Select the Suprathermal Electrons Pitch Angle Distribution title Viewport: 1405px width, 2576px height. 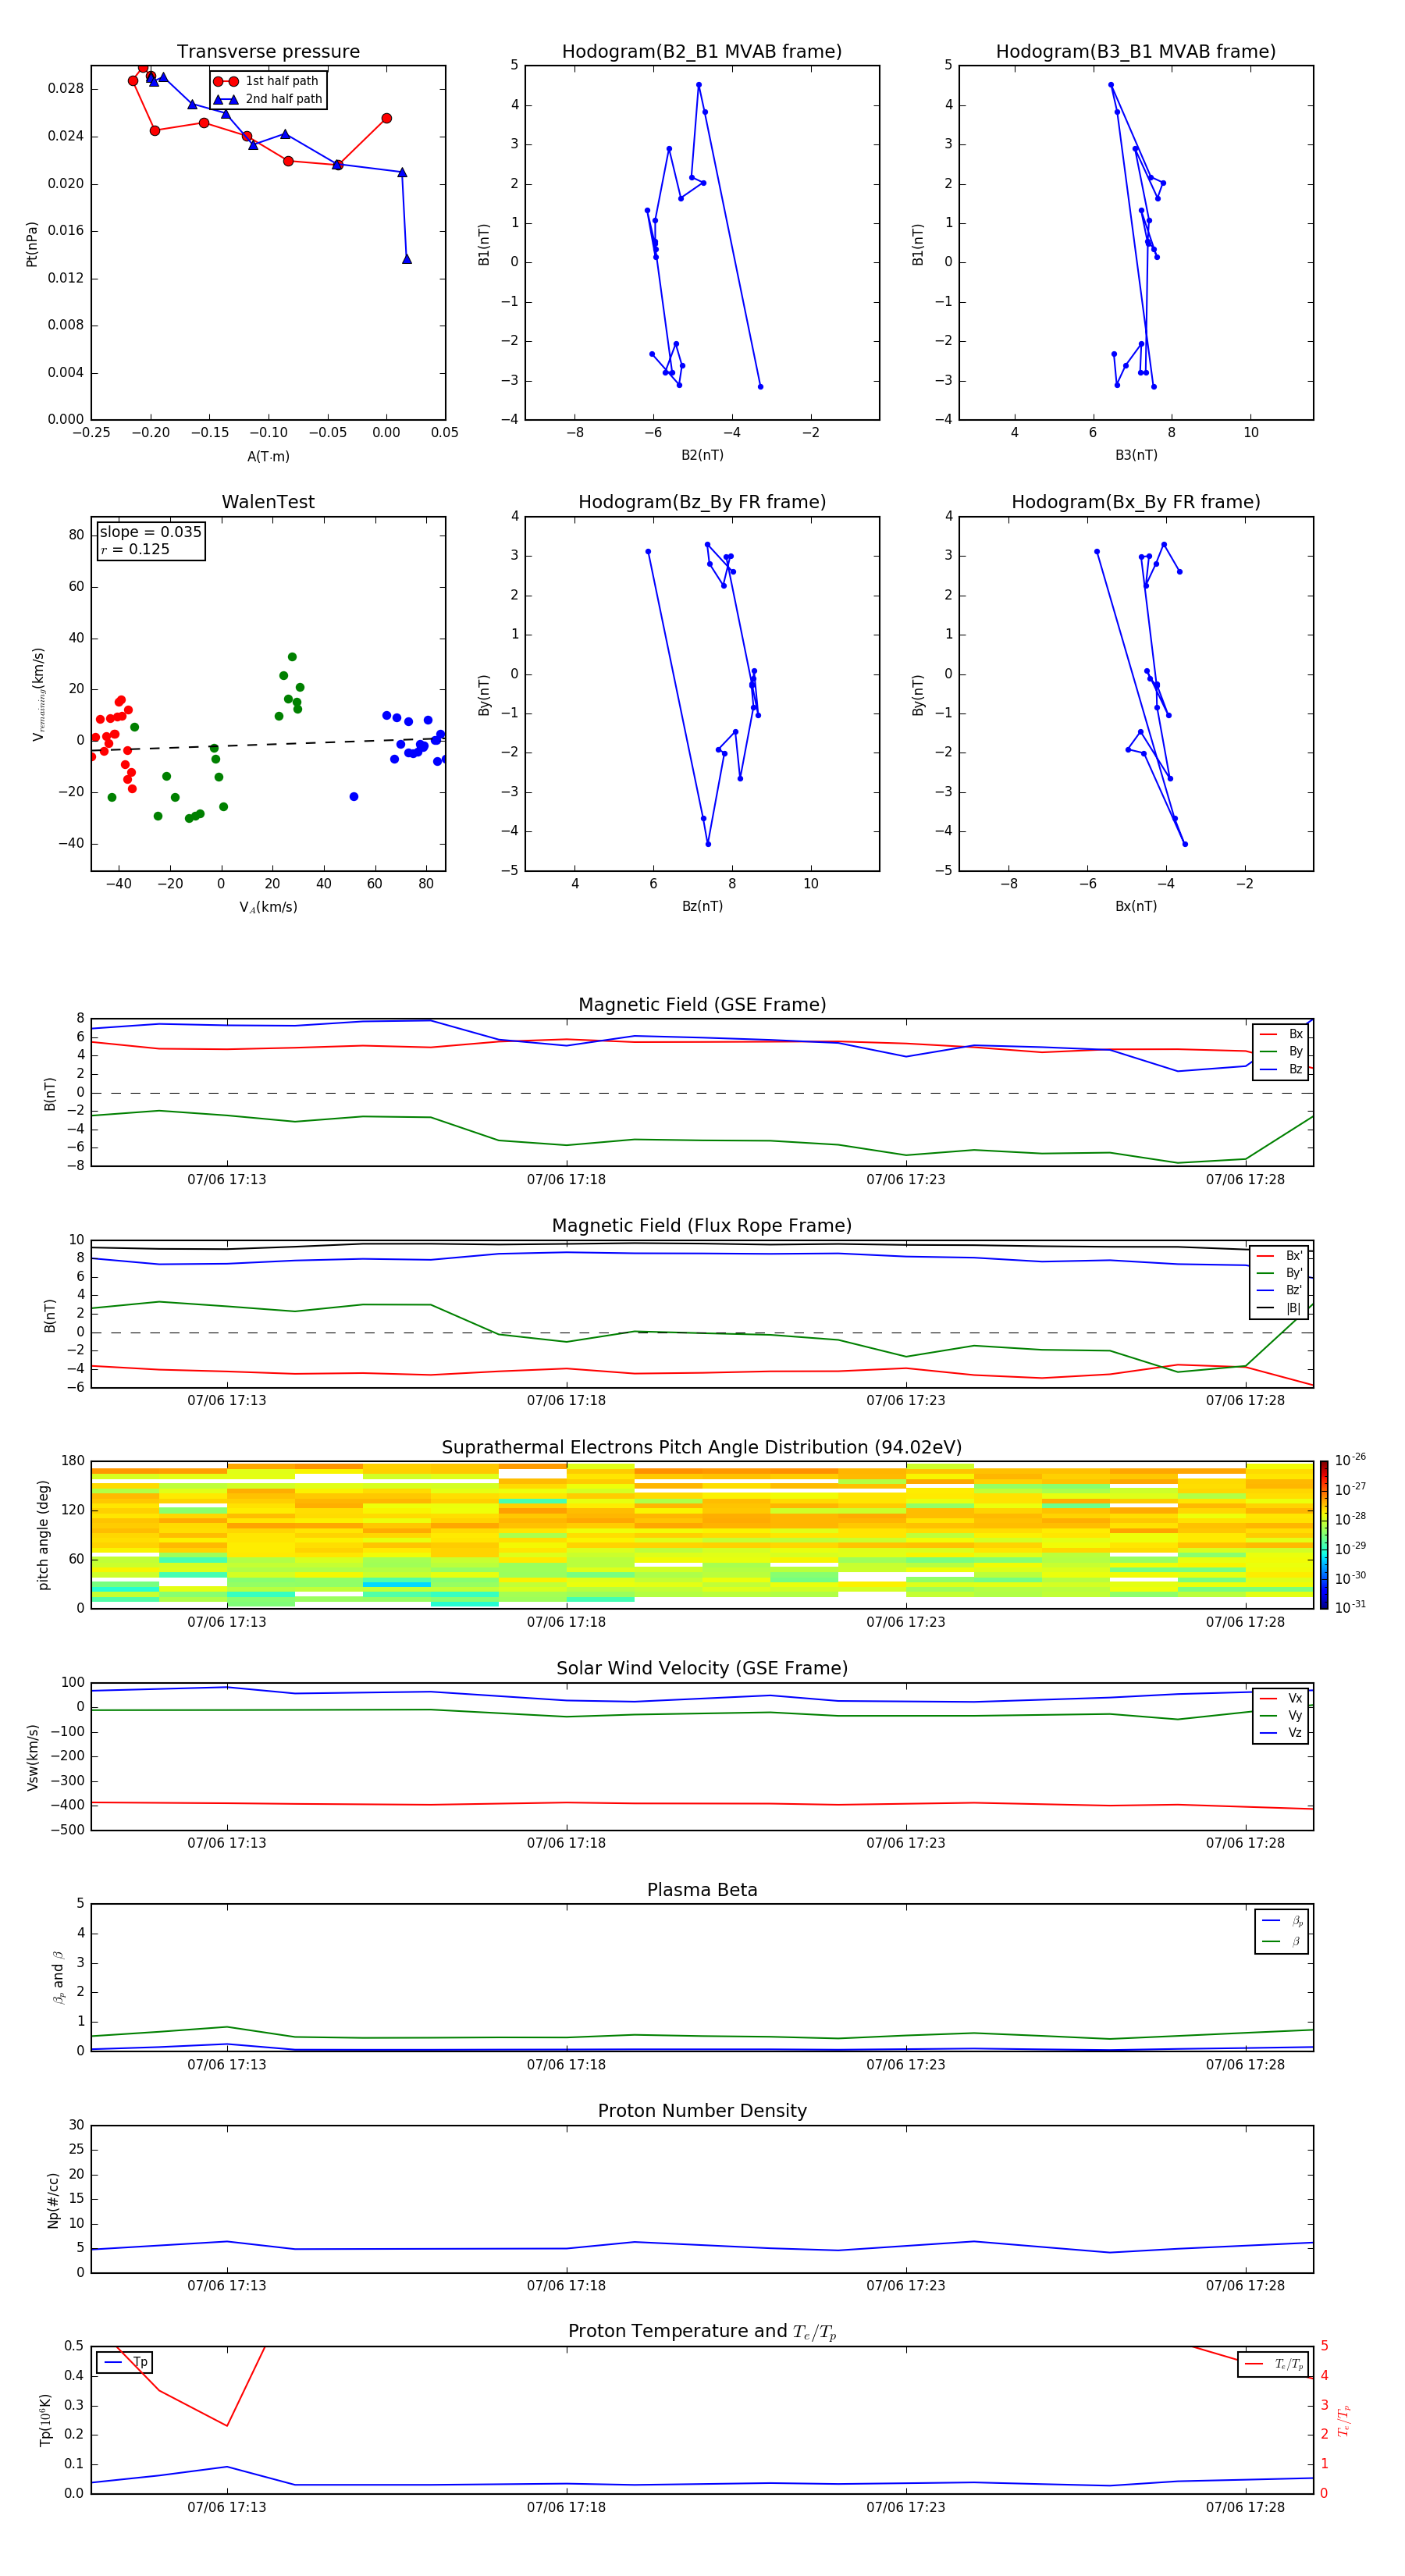[702, 1448]
